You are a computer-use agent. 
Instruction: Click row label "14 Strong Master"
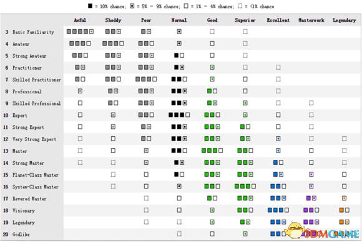coord(23,163)
